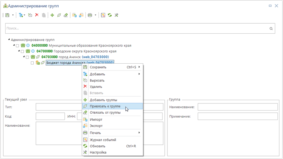Open the Печать submenu arrow

click(139, 133)
